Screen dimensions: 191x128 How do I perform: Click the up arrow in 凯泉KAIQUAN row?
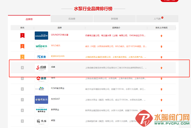161,57
